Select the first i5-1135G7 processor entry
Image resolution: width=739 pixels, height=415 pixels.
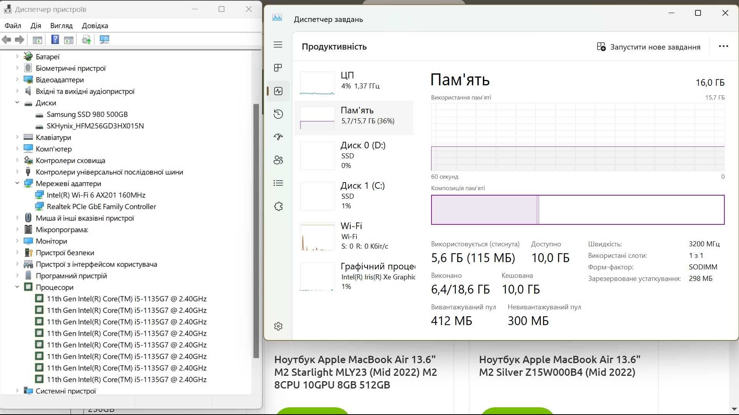point(127,299)
